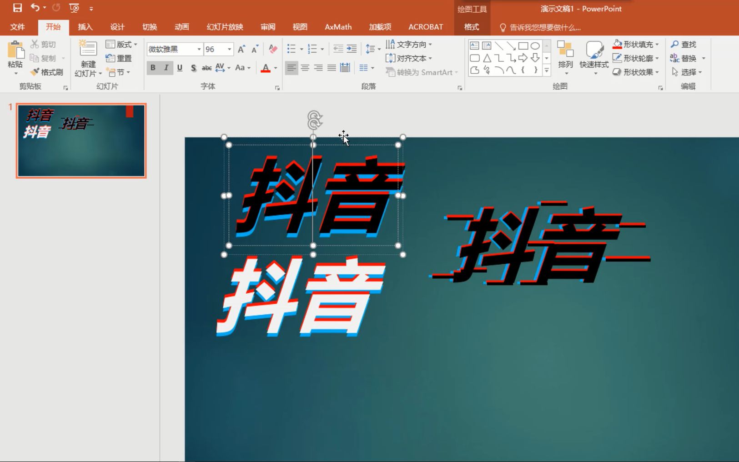Pick the oval shape in gallery

coord(535,45)
